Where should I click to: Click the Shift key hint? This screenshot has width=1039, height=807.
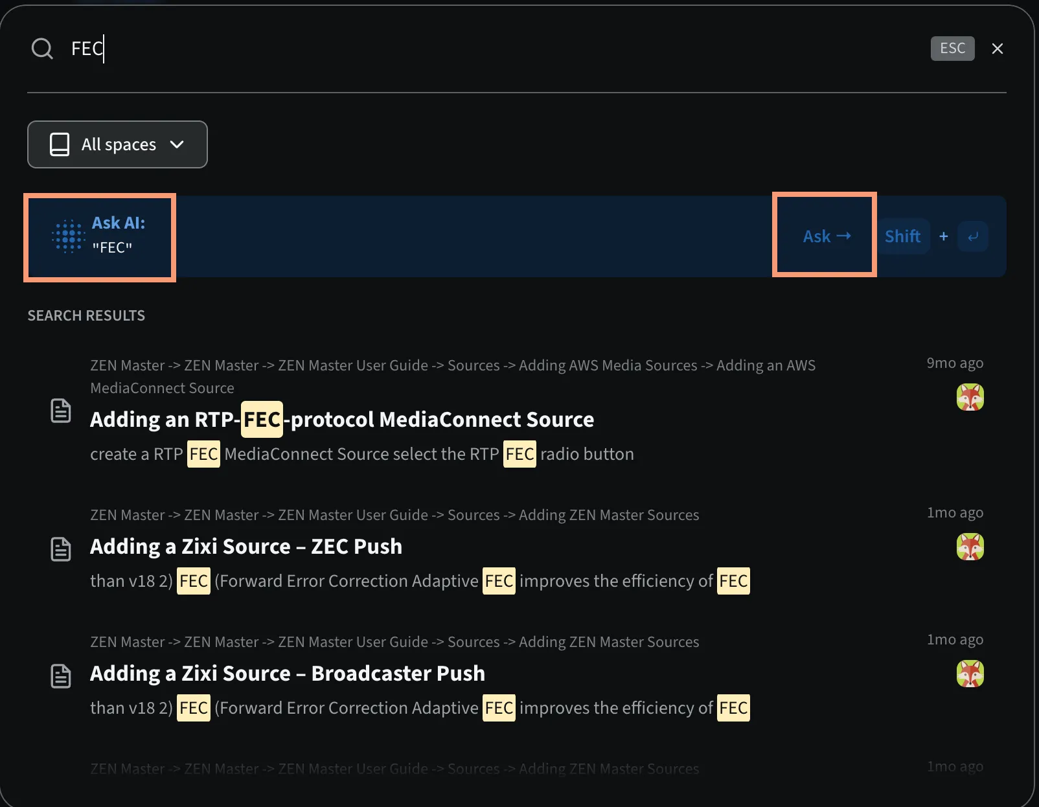point(902,236)
